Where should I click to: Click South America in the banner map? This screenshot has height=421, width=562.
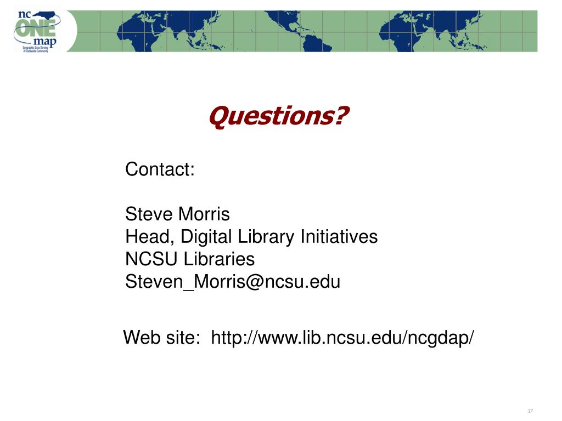[x=314, y=43]
